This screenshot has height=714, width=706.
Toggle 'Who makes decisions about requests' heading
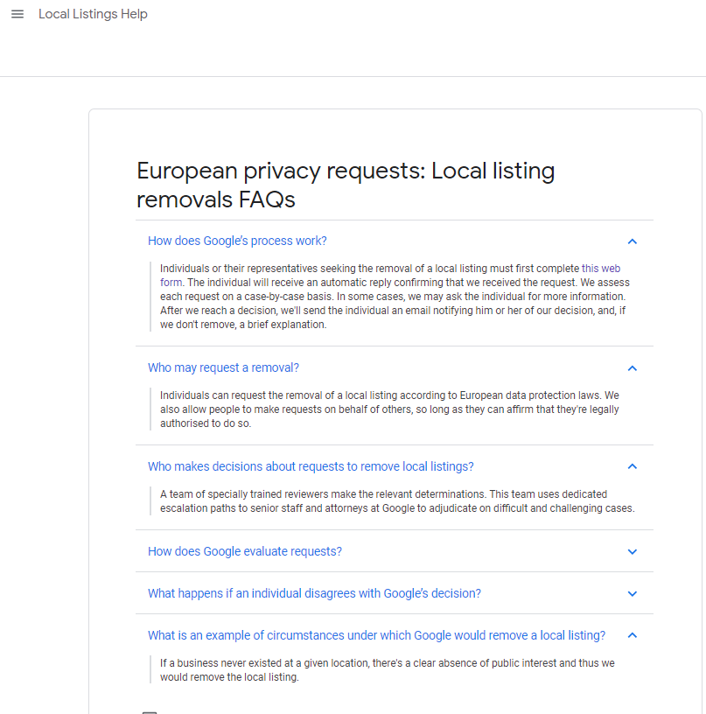311,466
